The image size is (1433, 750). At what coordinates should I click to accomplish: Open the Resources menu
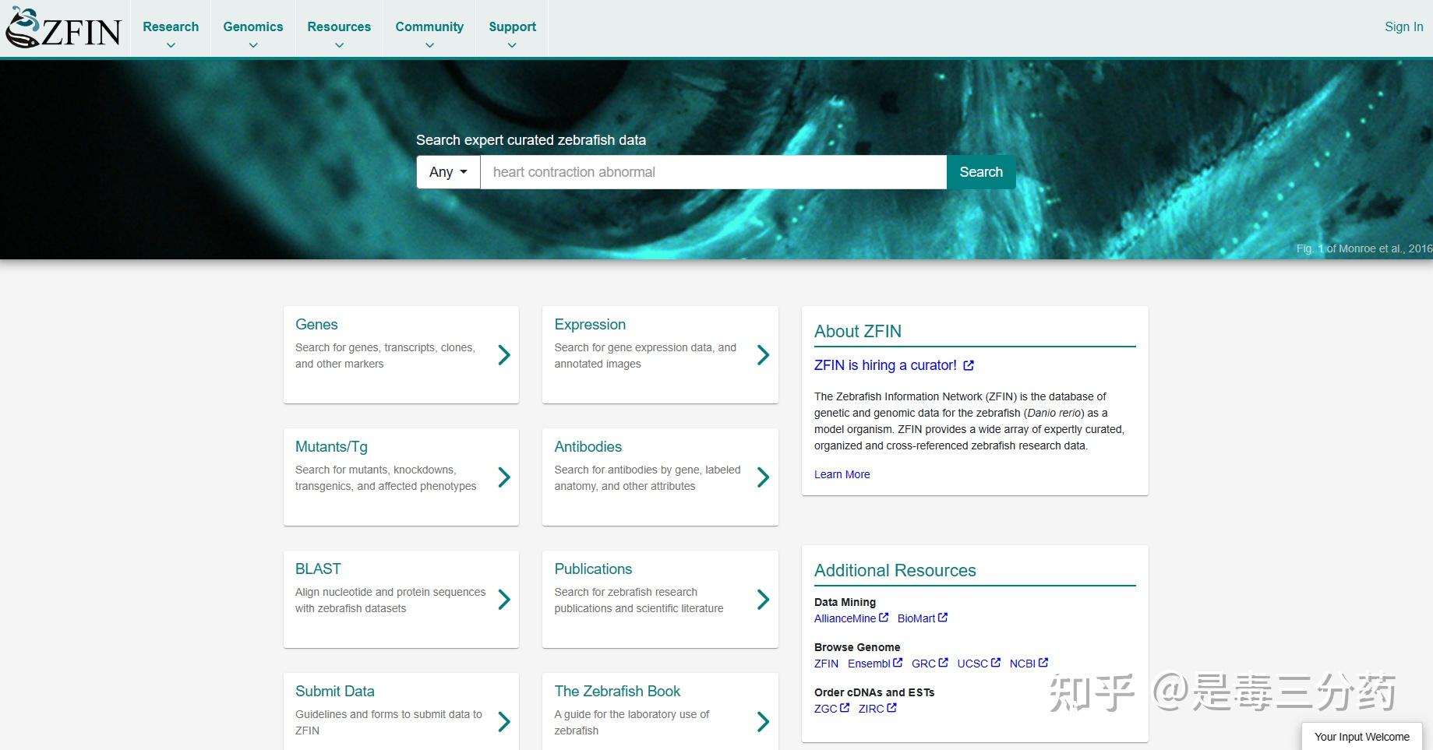339,33
